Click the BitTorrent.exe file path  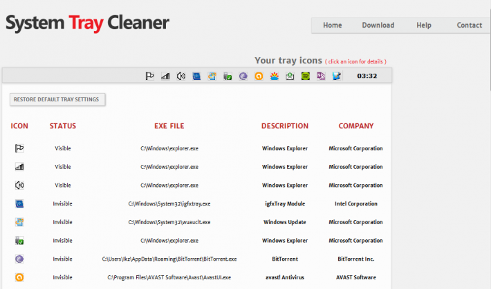[169, 259]
